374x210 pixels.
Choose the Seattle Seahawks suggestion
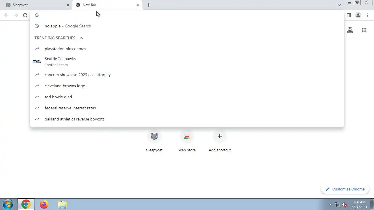[x=187, y=62]
